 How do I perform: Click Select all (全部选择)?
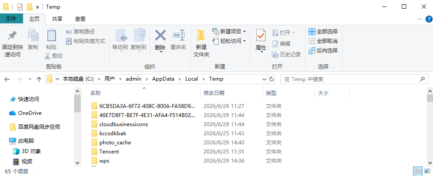click(323, 32)
